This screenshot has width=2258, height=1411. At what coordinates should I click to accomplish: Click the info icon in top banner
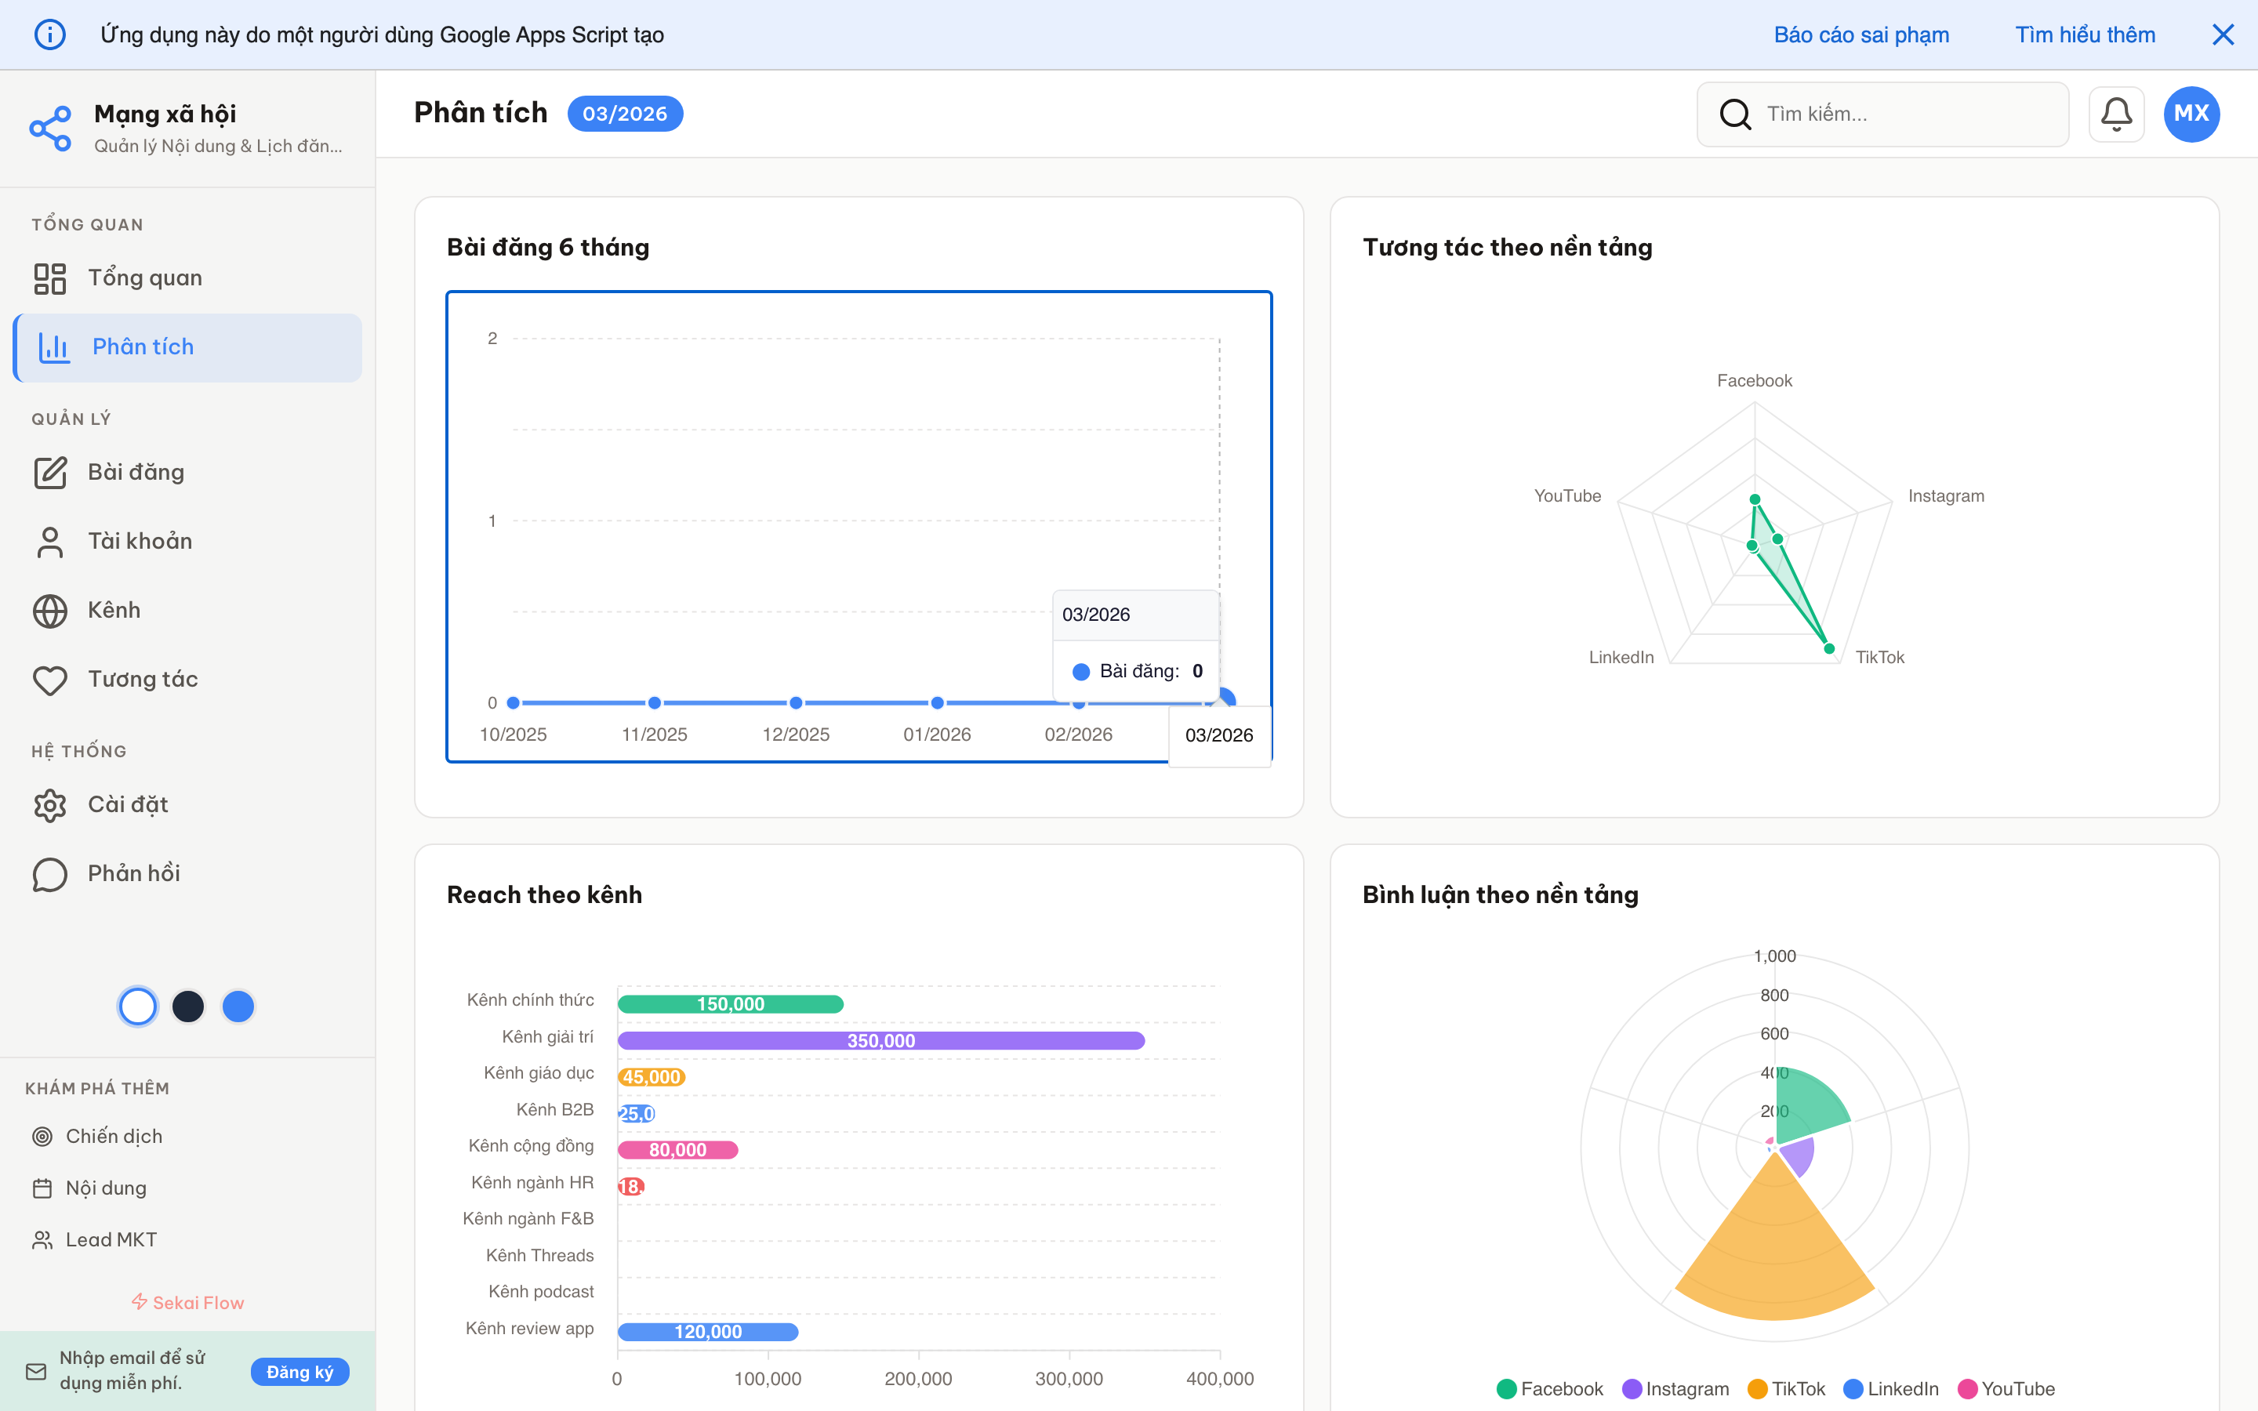[x=50, y=34]
